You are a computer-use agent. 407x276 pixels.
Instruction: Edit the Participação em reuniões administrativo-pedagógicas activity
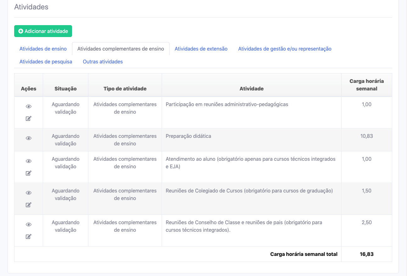point(29,119)
